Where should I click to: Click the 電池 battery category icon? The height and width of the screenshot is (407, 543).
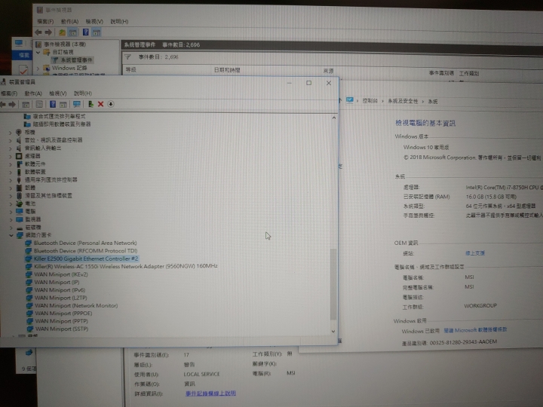(20, 203)
